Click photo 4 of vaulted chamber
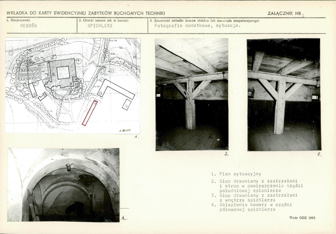The image size is (336, 234). (x=63, y=185)
